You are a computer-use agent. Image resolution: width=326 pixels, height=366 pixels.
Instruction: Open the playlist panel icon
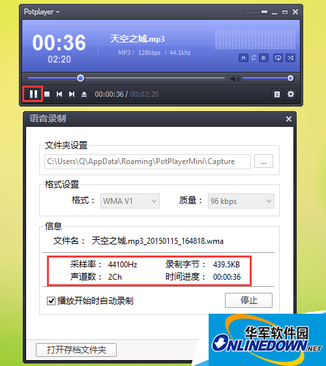coord(277,94)
